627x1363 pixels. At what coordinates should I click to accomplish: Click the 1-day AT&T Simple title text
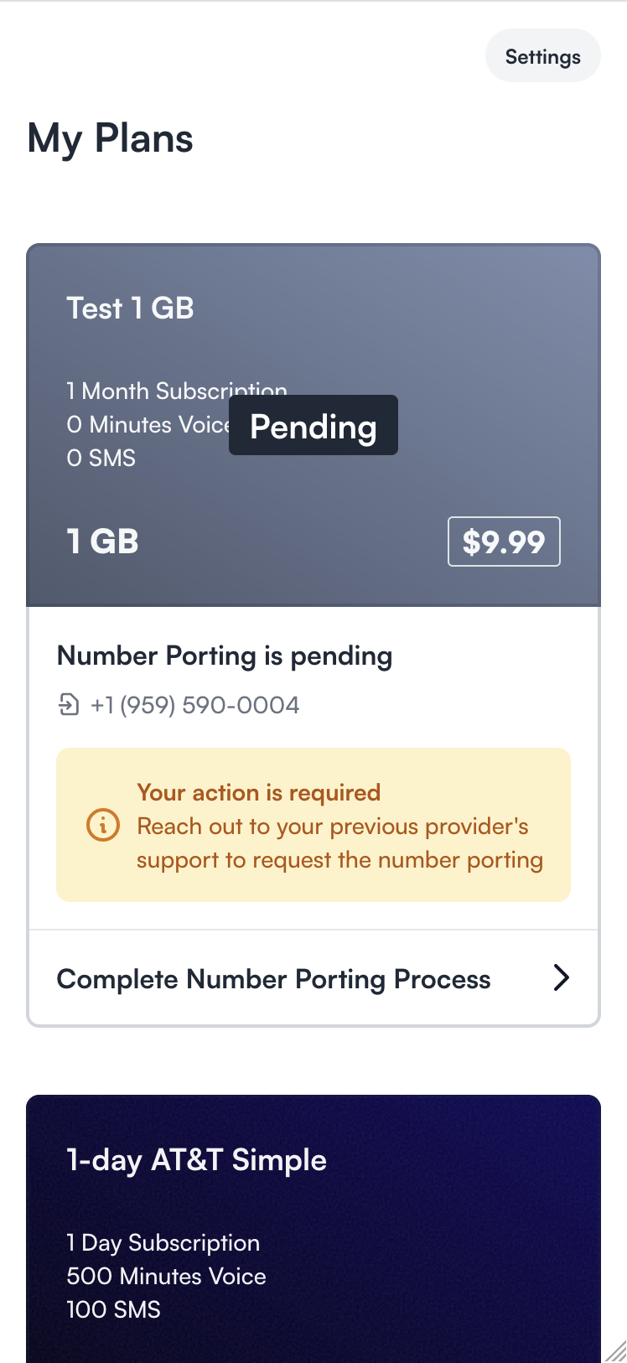[x=196, y=1160]
